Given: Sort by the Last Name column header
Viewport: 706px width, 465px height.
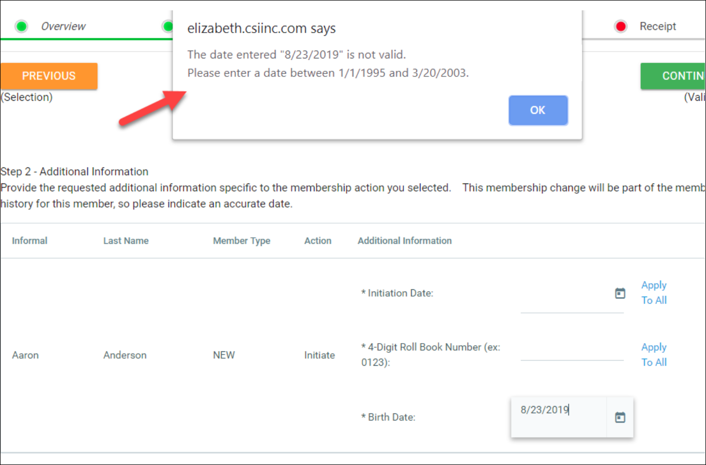Looking at the screenshot, I should click(x=126, y=241).
